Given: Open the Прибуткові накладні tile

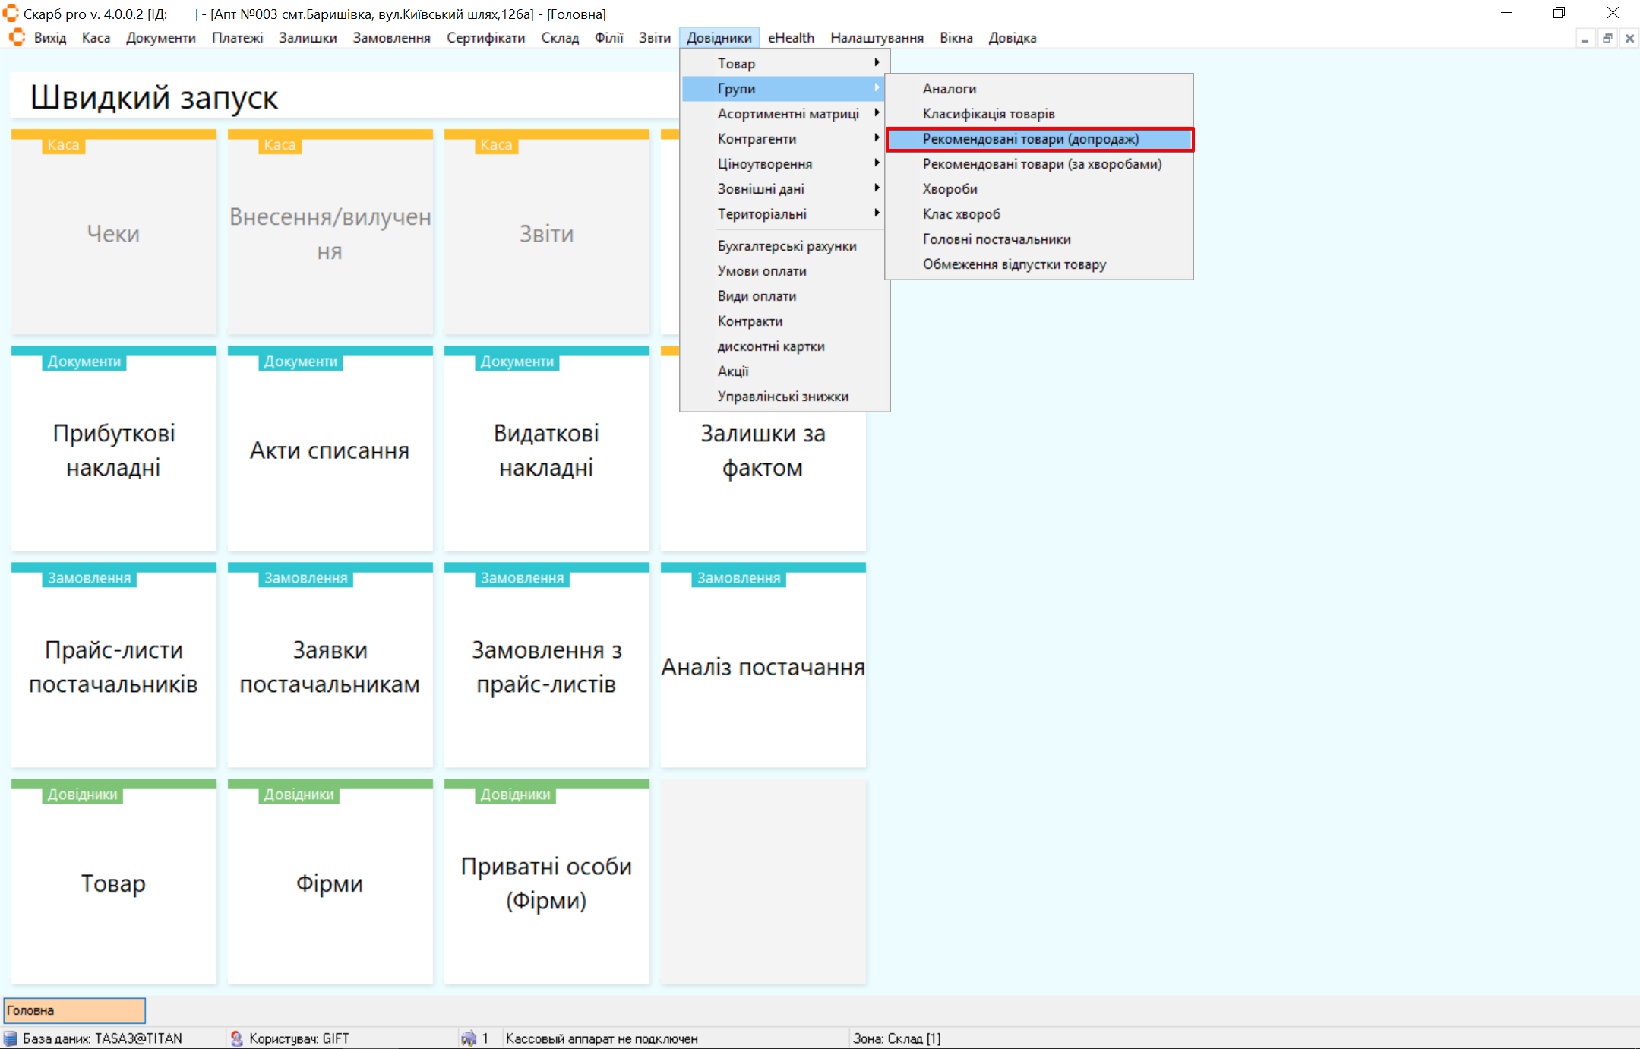Looking at the screenshot, I should pos(114,450).
